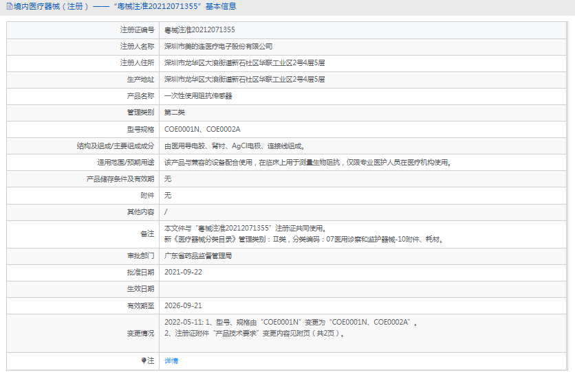Select 无 in the 附件 row
Screen dimensions: 575x372
pos(168,196)
